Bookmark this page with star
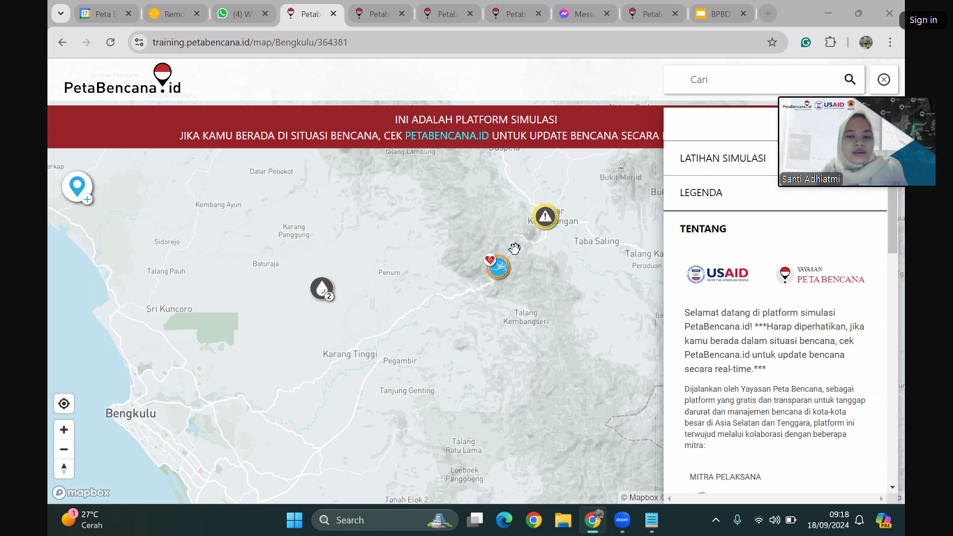 pyautogui.click(x=772, y=42)
